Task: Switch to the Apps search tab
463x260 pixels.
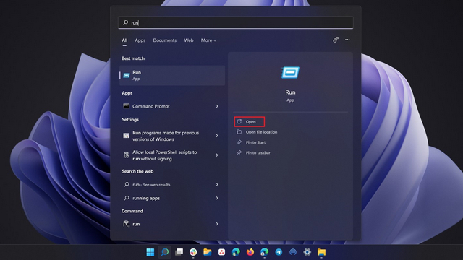Action: [140, 40]
